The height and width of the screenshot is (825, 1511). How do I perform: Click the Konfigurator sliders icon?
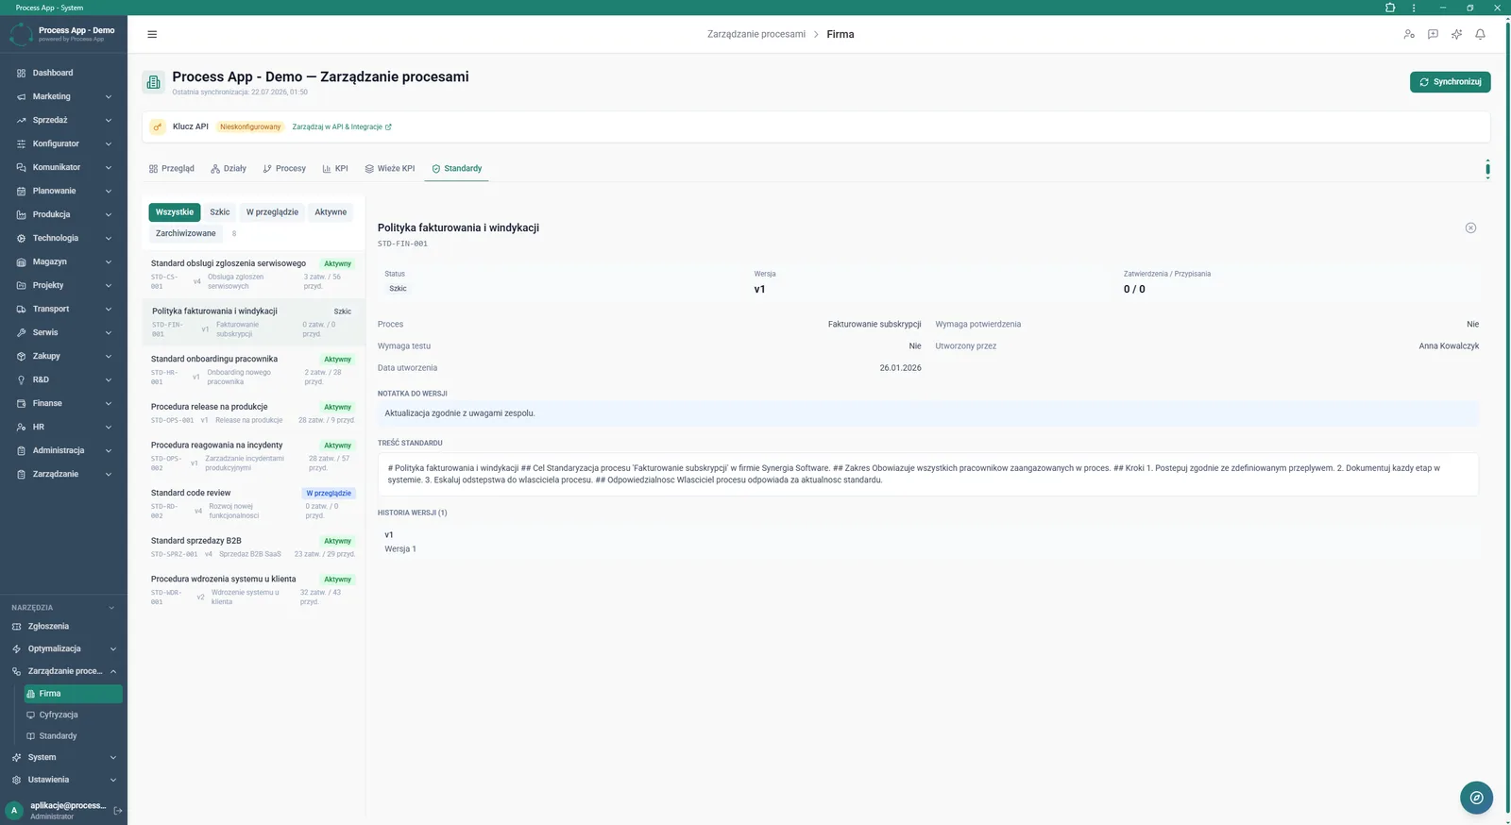pyautogui.click(x=21, y=143)
